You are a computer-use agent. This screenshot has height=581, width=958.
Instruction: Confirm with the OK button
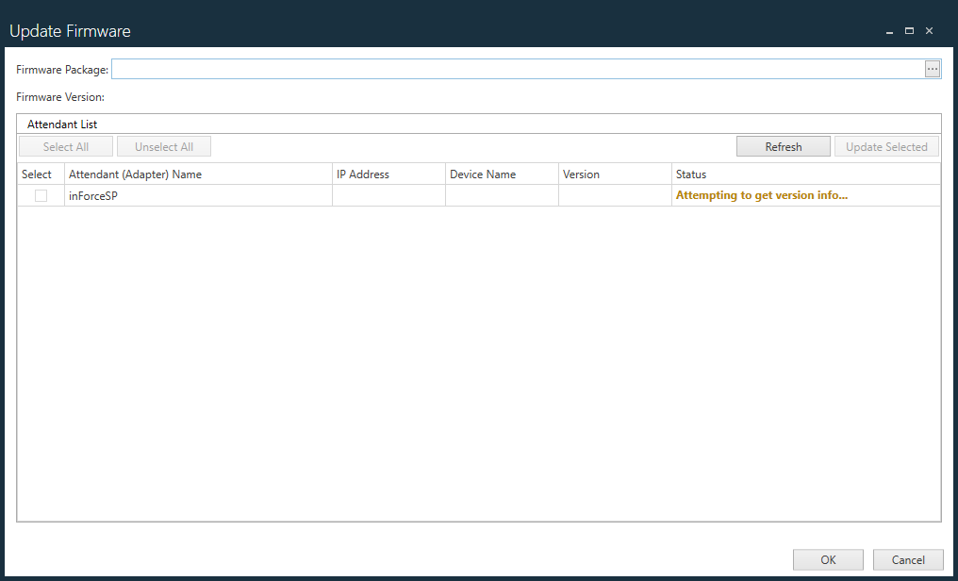(x=828, y=559)
